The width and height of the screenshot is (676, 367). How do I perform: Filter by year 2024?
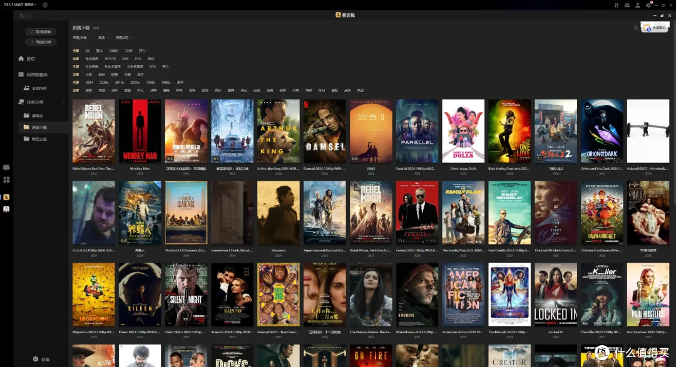[90, 83]
